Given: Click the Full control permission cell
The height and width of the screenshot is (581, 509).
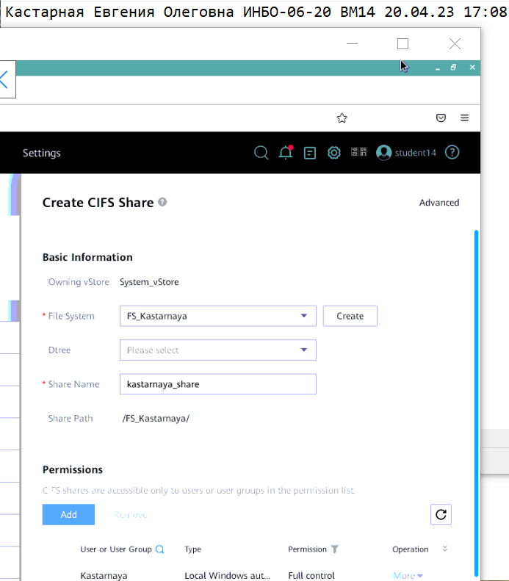Looking at the screenshot, I should point(311,575).
